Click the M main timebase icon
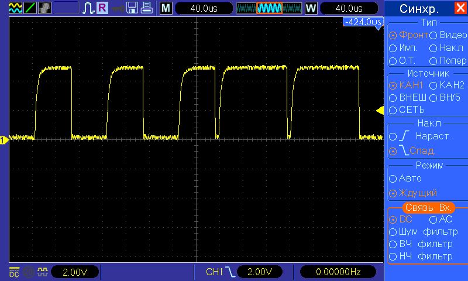468x281 pixels. point(166,8)
